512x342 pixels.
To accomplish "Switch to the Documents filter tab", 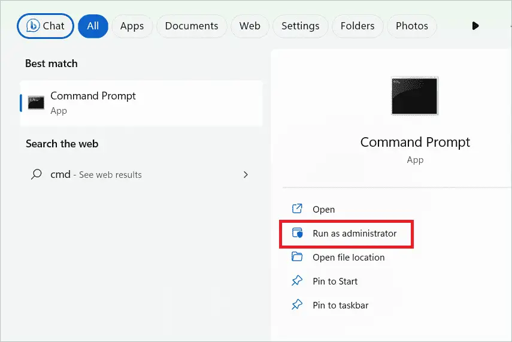I will coord(192,26).
